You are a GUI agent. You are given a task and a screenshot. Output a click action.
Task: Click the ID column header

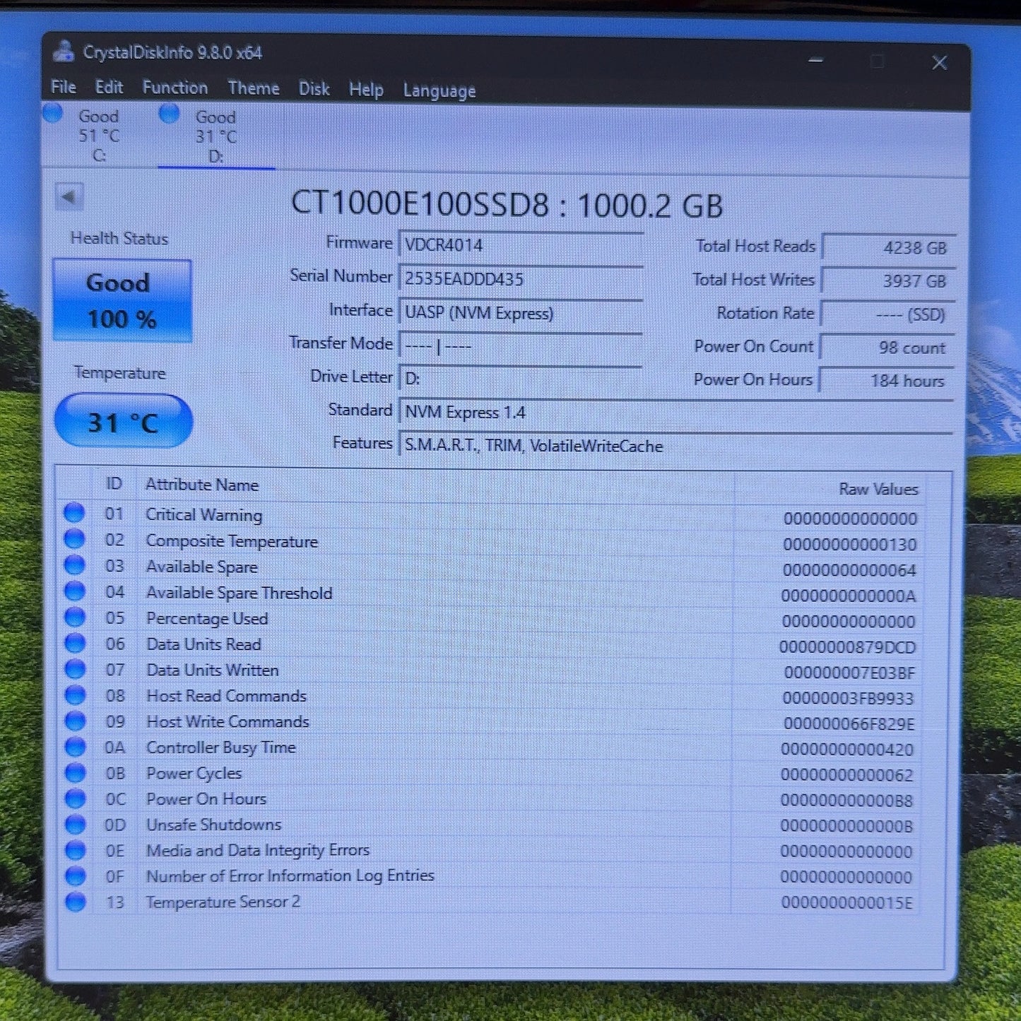pos(114,483)
